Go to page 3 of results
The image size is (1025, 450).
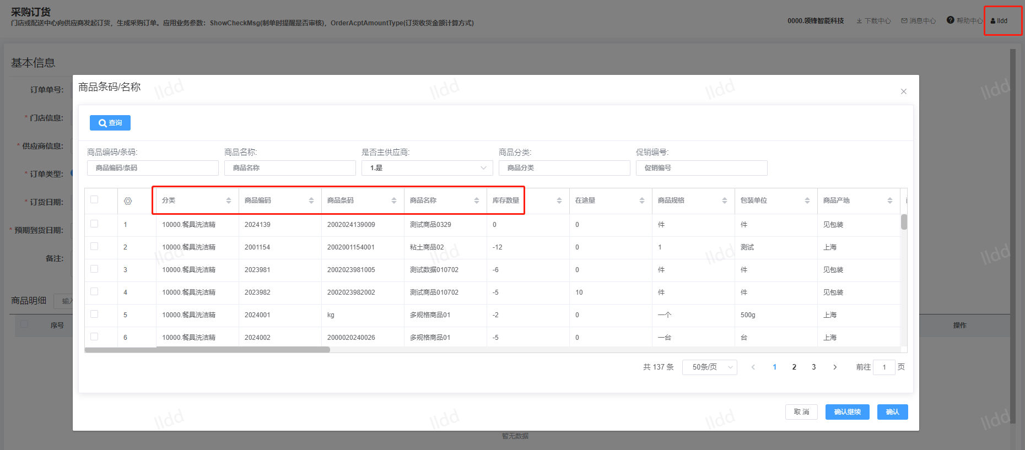point(814,367)
